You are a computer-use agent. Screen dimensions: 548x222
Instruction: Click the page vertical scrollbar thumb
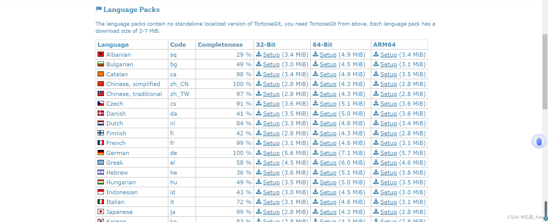545,71
